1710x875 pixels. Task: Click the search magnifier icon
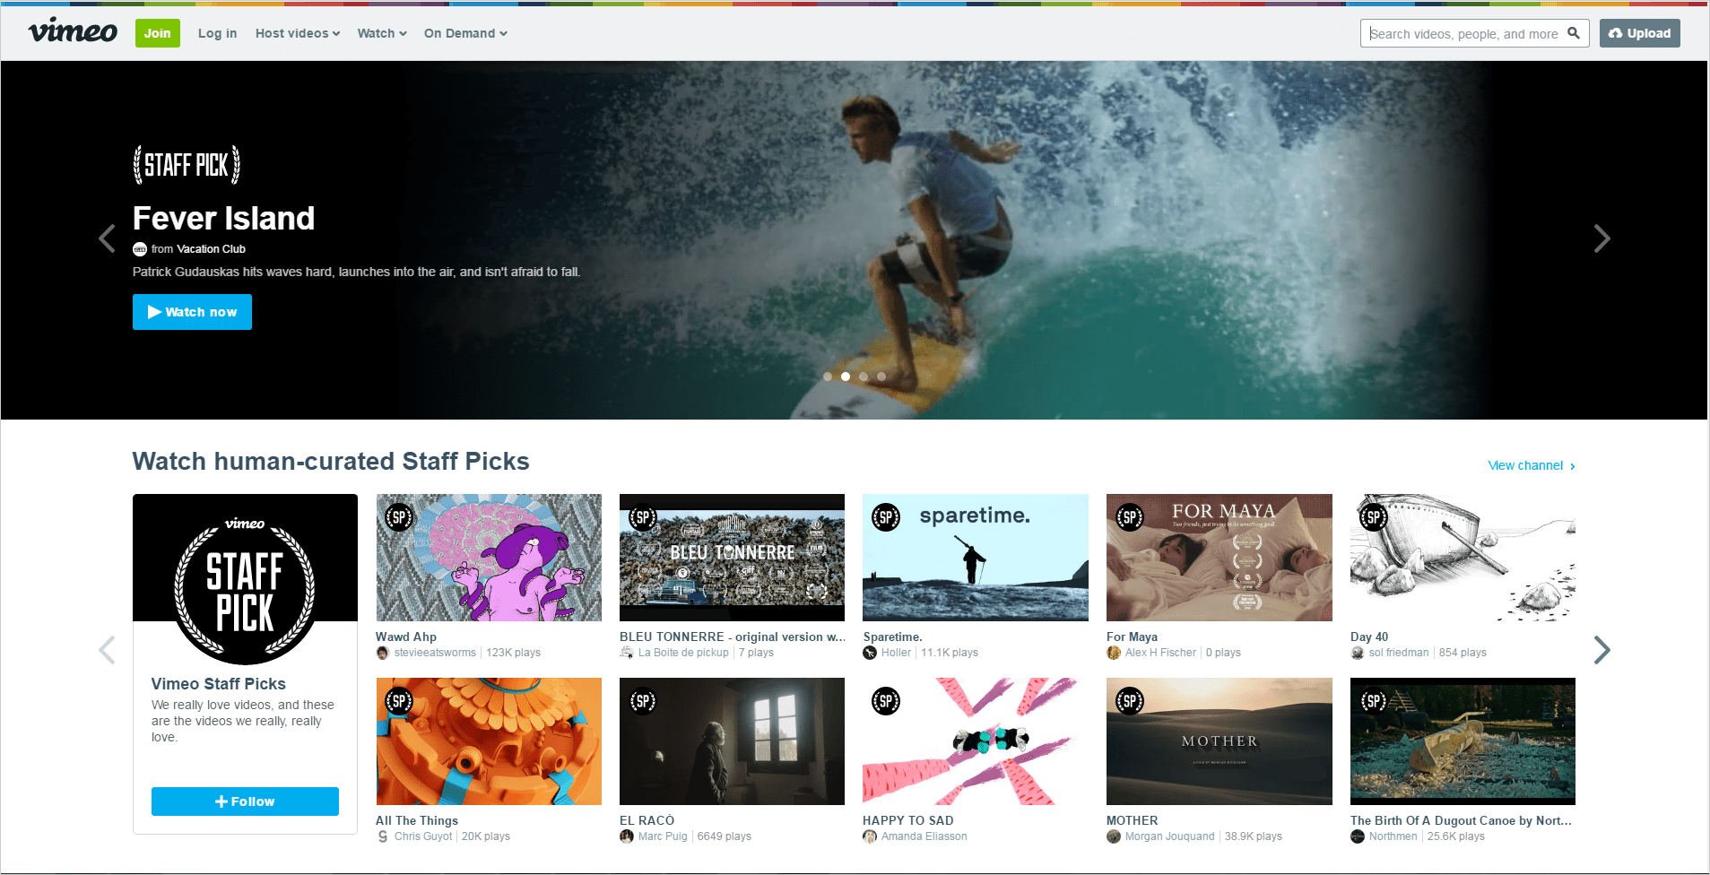pos(1574,33)
